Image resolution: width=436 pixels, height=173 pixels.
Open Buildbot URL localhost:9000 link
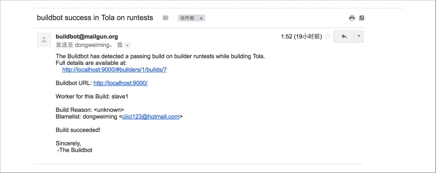120,83
